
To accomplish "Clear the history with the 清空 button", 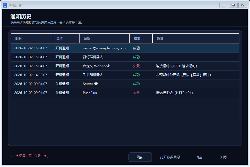I will pyautogui.click(x=199, y=157).
